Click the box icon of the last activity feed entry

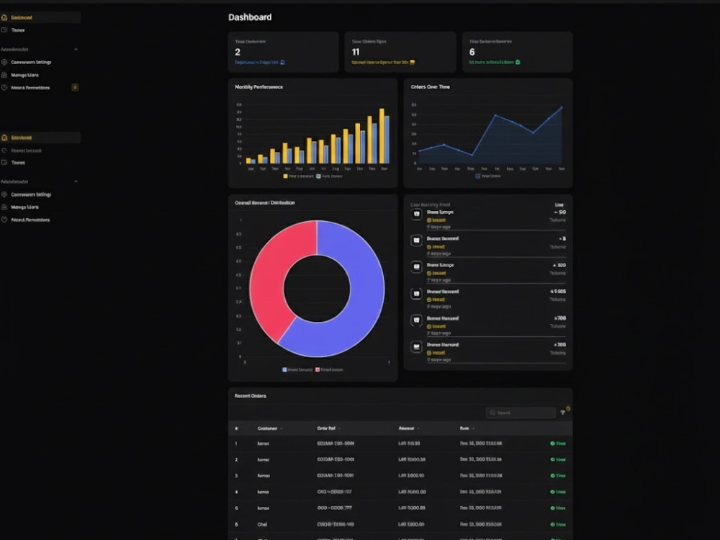(x=416, y=347)
